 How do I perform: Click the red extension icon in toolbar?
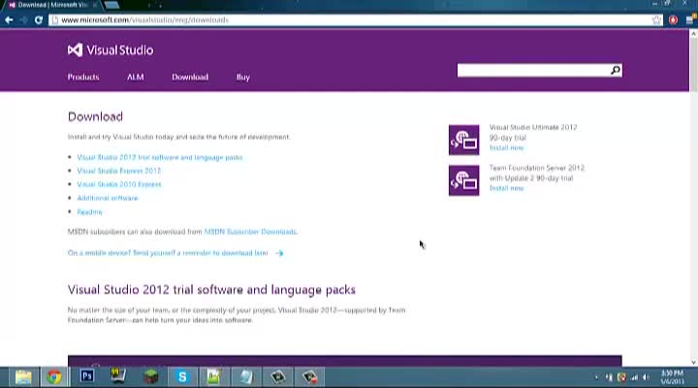[x=673, y=20]
